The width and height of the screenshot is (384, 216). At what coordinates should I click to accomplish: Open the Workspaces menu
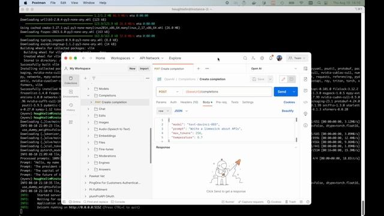click(122, 58)
